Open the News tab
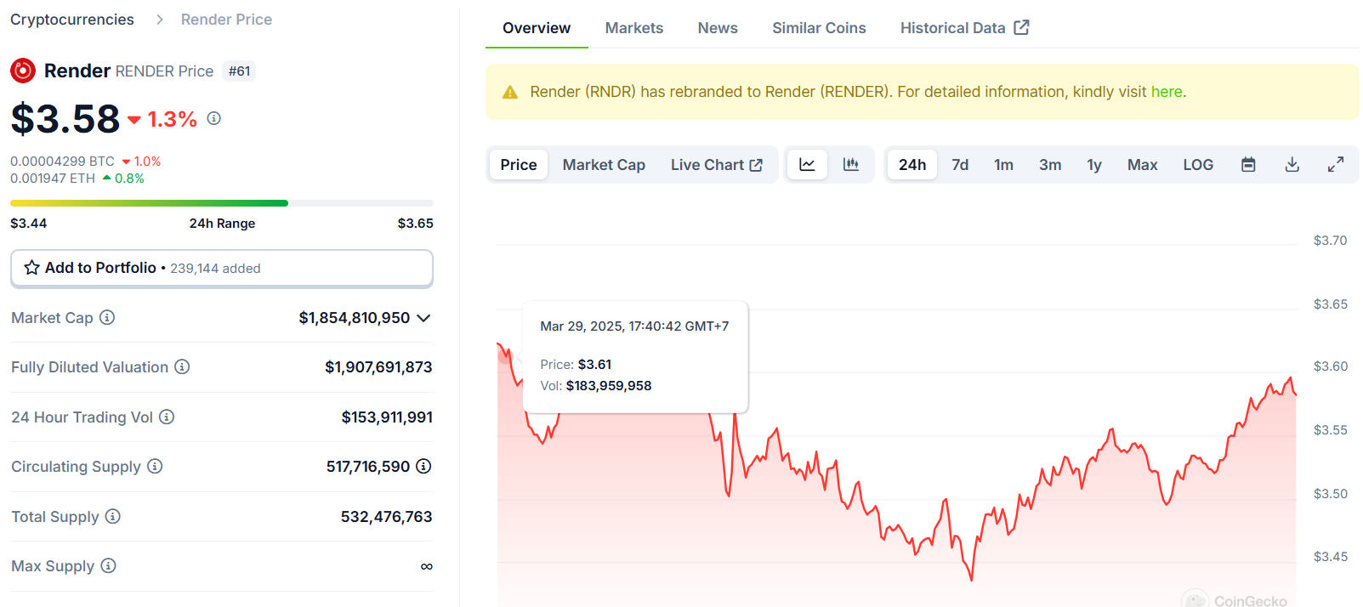This screenshot has width=1363, height=607. click(x=718, y=28)
